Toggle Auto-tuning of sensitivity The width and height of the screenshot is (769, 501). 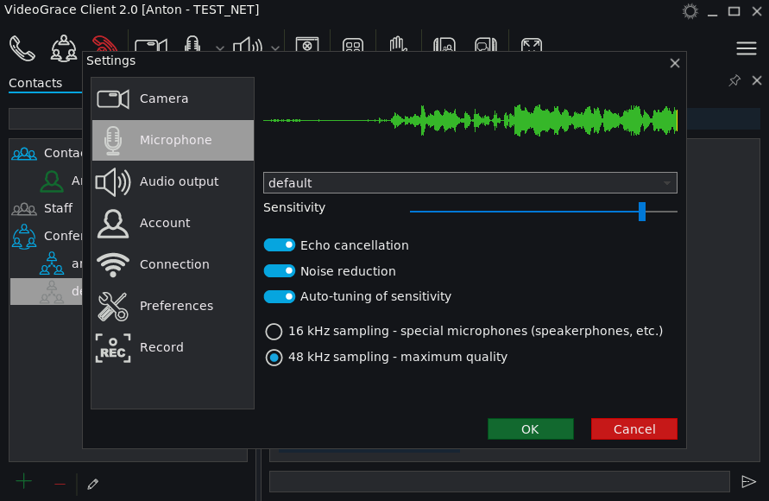[280, 296]
